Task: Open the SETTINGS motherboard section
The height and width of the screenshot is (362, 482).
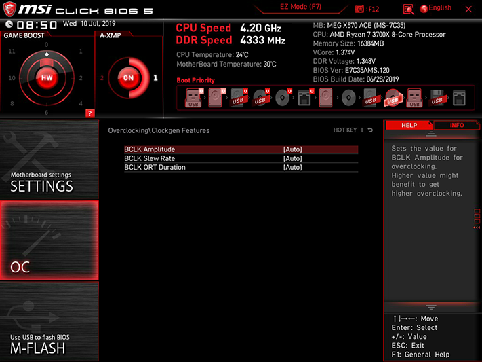Action: [x=49, y=160]
